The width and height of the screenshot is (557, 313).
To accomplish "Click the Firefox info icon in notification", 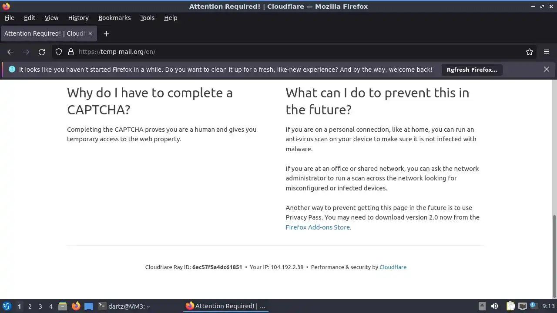I will point(12,69).
